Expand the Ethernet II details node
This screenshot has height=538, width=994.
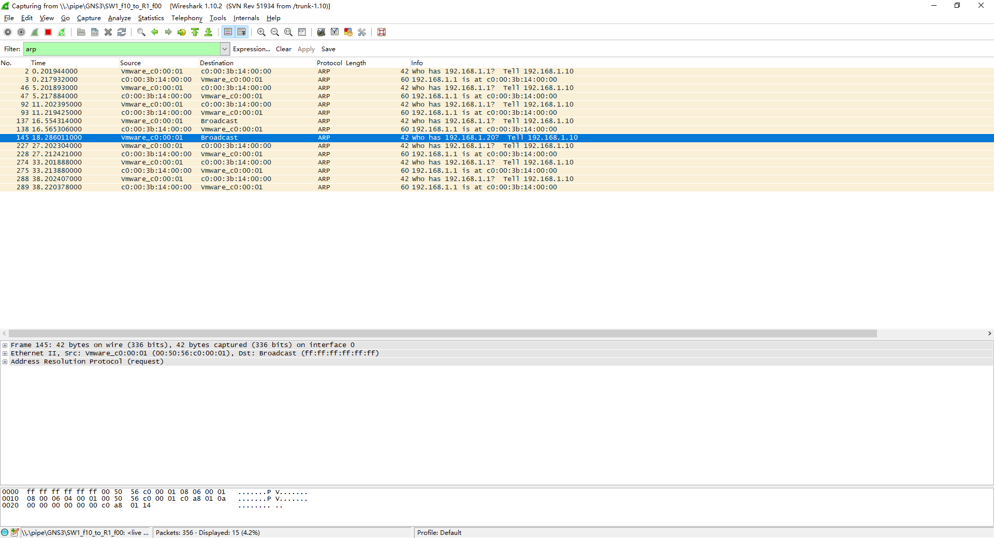click(5, 353)
